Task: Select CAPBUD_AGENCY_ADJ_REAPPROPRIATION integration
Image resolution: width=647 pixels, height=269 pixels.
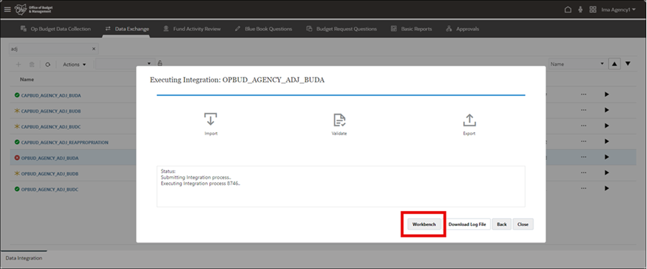Action: [x=65, y=142]
